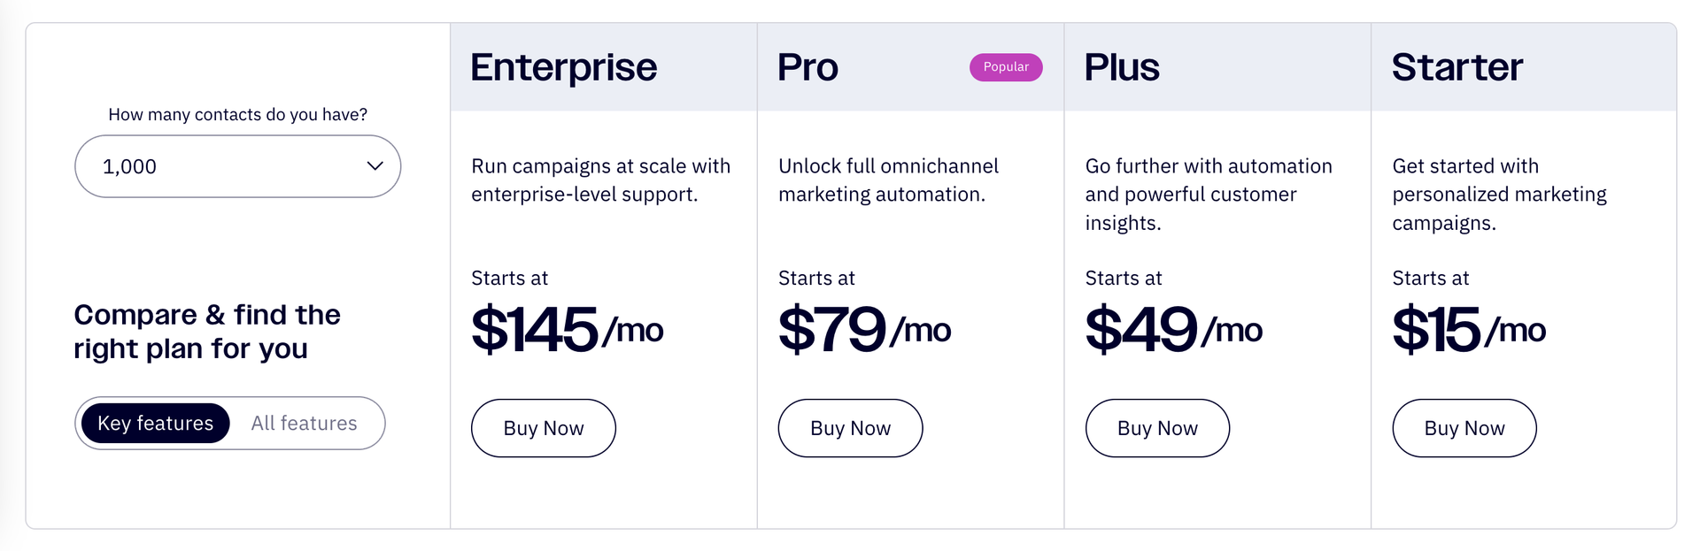Click Buy Now for the Enterprise plan
Screen dimensions: 1700x551
tap(543, 428)
